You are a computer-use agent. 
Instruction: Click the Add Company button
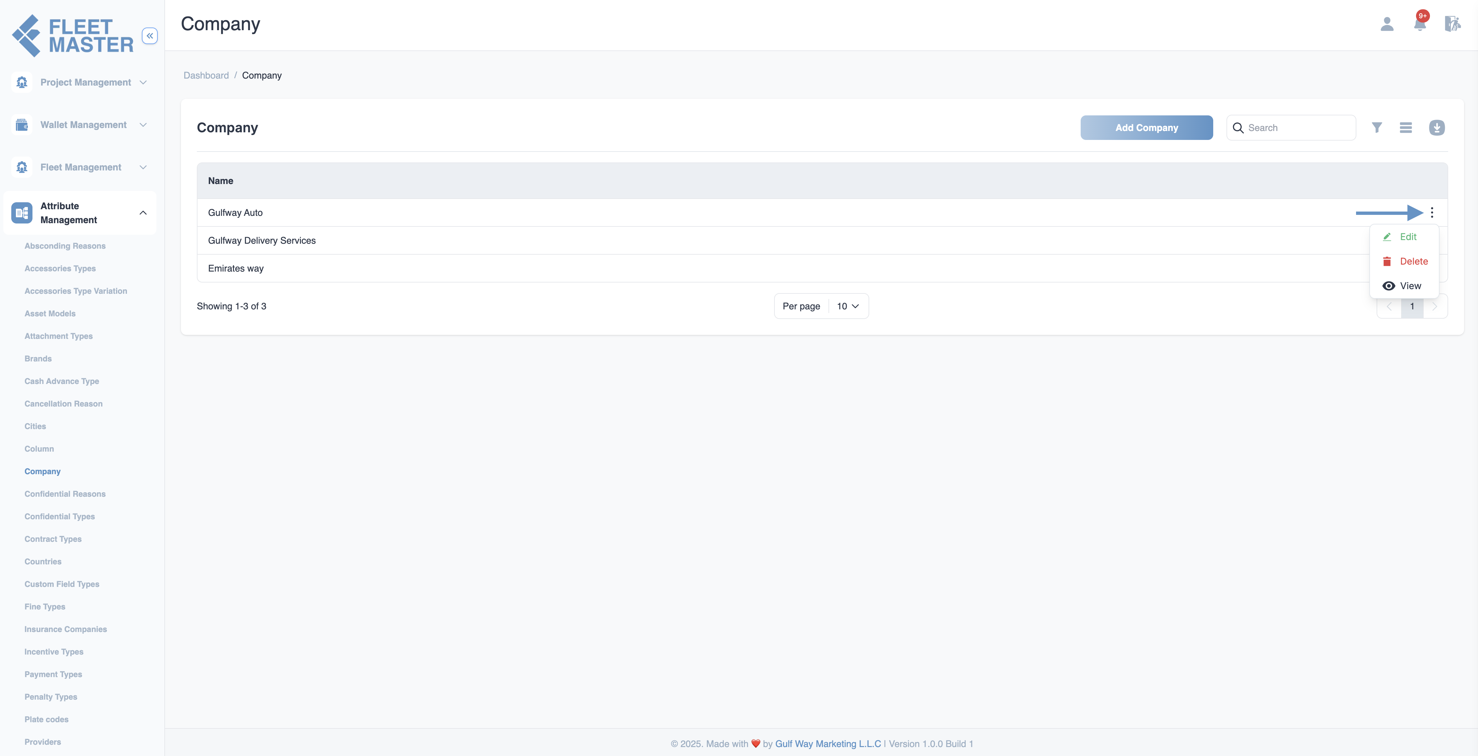tap(1146, 127)
